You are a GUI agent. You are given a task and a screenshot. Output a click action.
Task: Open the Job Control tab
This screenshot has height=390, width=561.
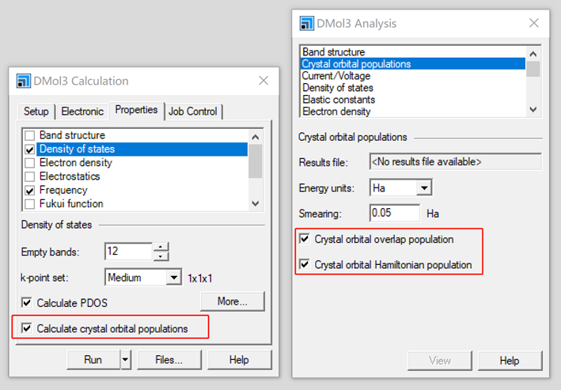pyautogui.click(x=194, y=112)
